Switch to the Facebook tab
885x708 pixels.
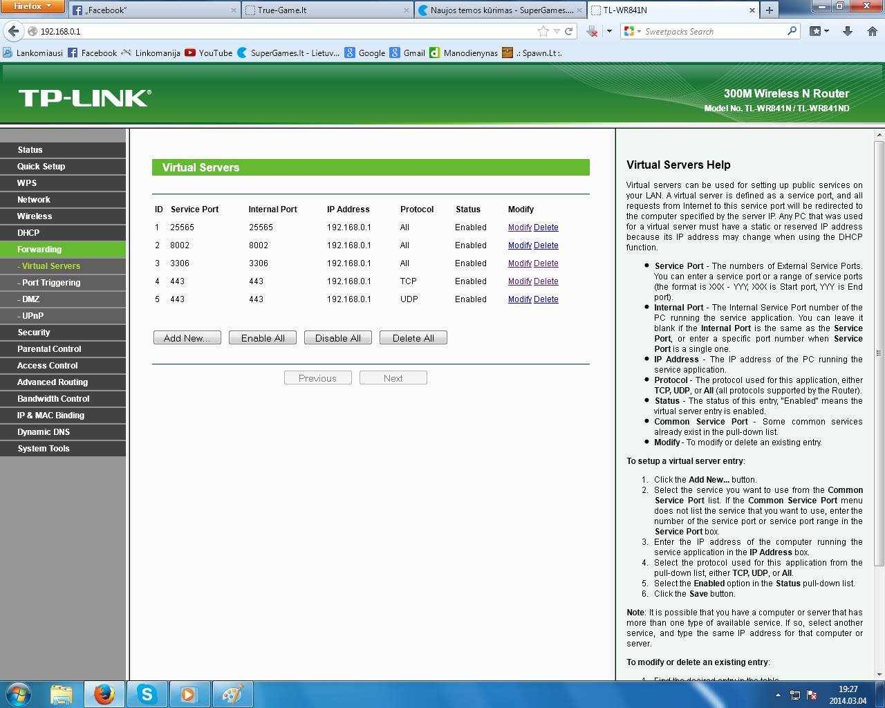155,10
